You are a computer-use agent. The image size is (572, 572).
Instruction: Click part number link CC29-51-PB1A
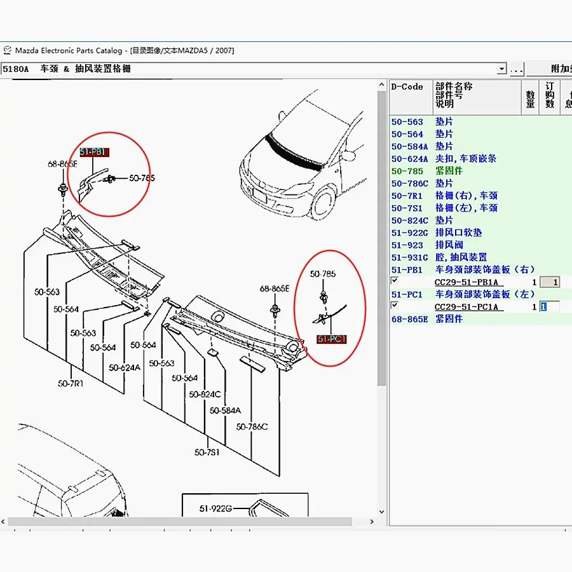click(465, 282)
